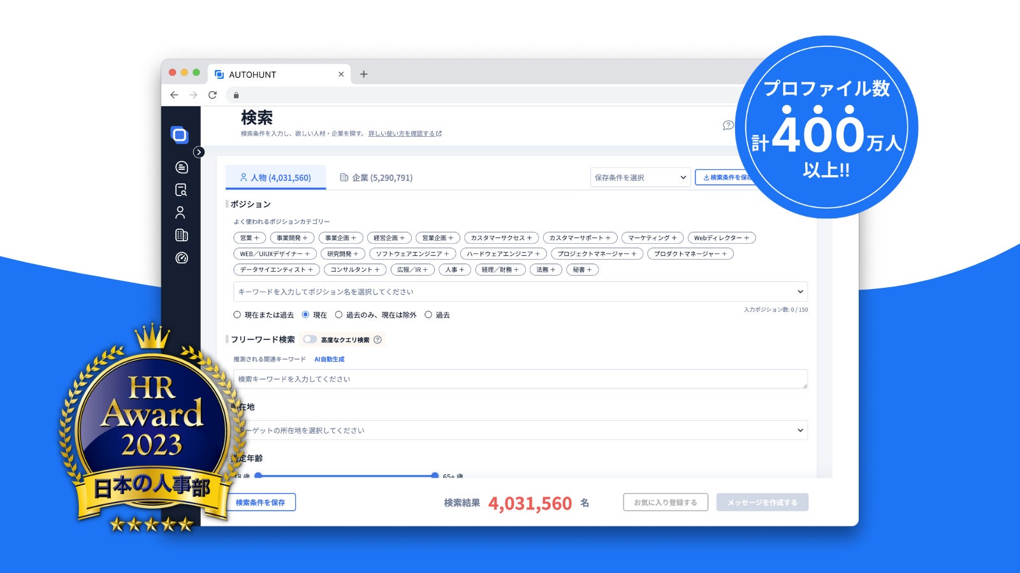1020x573 pixels.
Task: Select the AUTOHUNT browser tab
Action: [279, 74]
